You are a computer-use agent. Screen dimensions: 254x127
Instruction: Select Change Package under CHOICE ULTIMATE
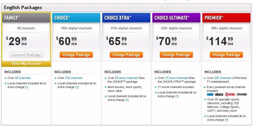(x=177, y=55)
